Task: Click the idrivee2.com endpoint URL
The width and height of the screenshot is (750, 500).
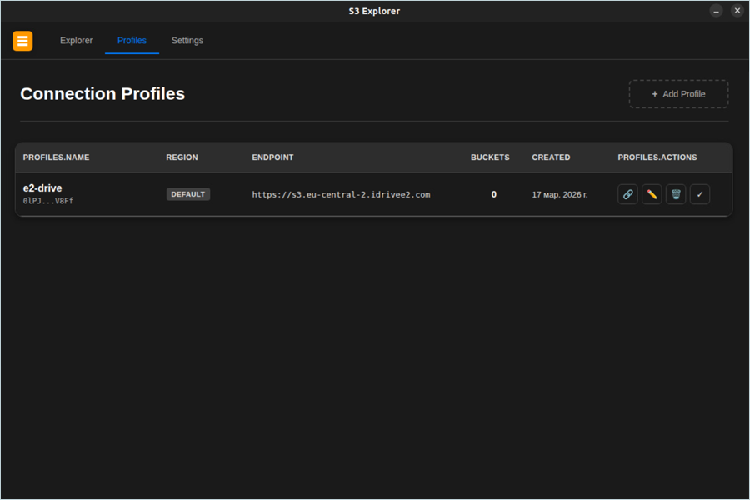Action: [341, 194]
